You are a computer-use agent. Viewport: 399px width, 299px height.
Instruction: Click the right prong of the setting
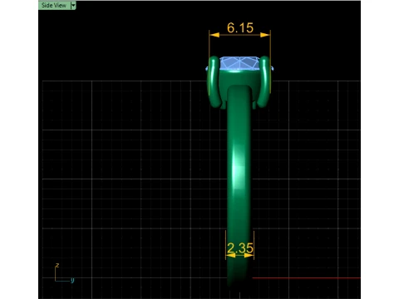(264, 81)
